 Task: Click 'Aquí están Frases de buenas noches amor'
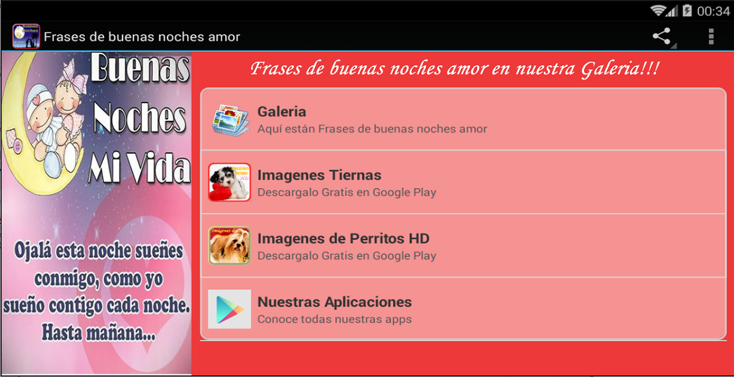pos(372,129)
